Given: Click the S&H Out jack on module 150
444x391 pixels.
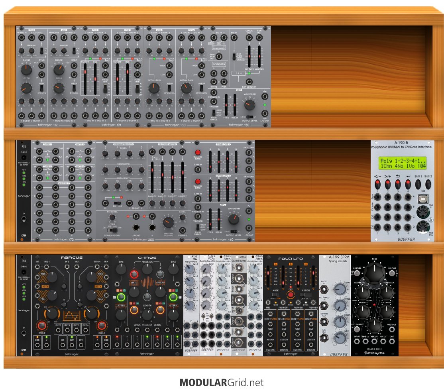Looking at the screenshot, I should click(259, 37).
